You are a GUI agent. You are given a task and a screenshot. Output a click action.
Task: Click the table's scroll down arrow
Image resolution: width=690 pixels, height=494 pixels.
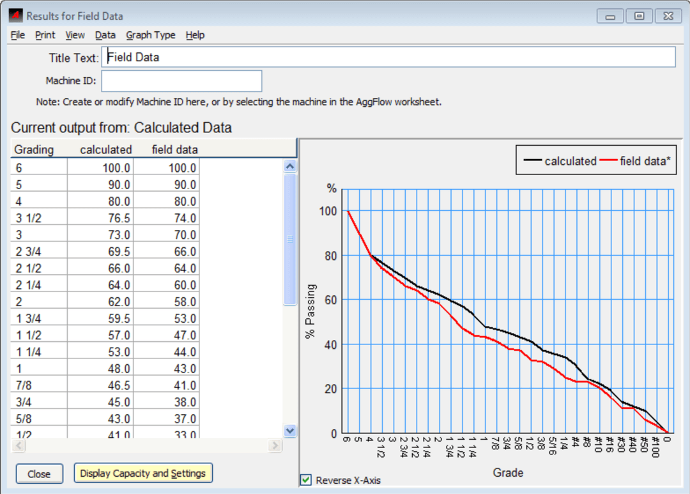(x=290, y=431)
